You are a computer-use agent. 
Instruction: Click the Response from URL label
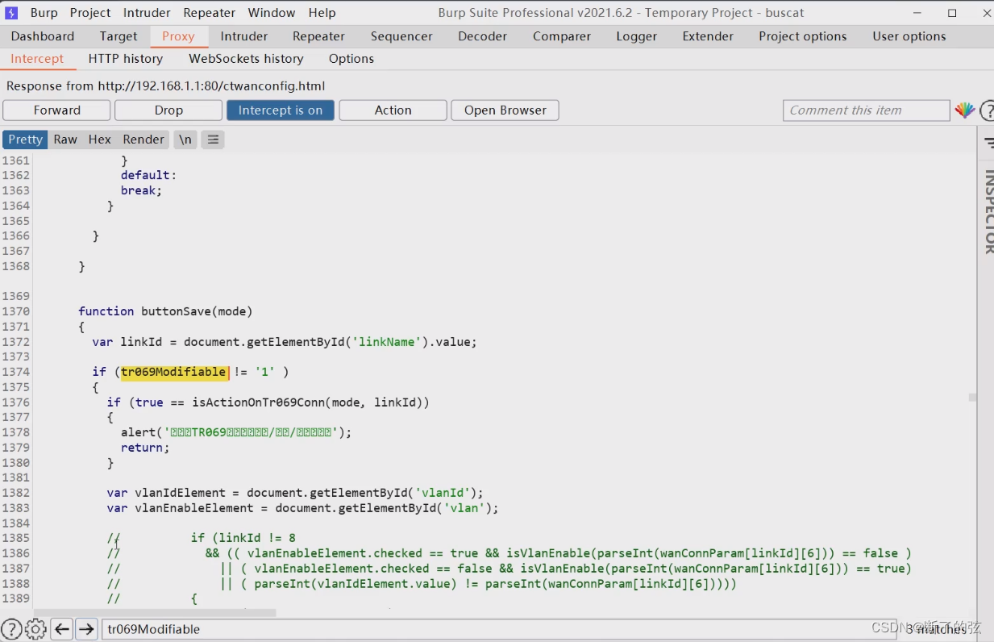coord(165,86)
